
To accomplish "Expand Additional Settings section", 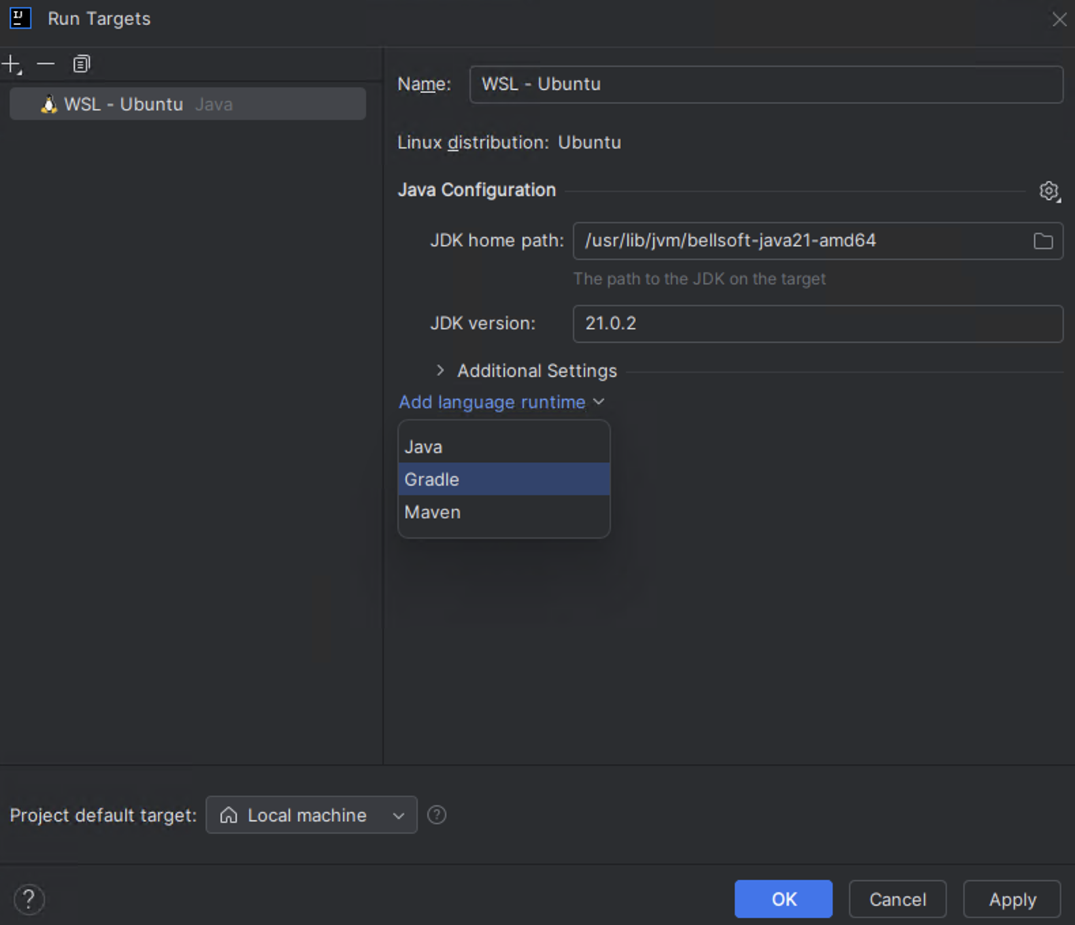I will tap(440, 371).
